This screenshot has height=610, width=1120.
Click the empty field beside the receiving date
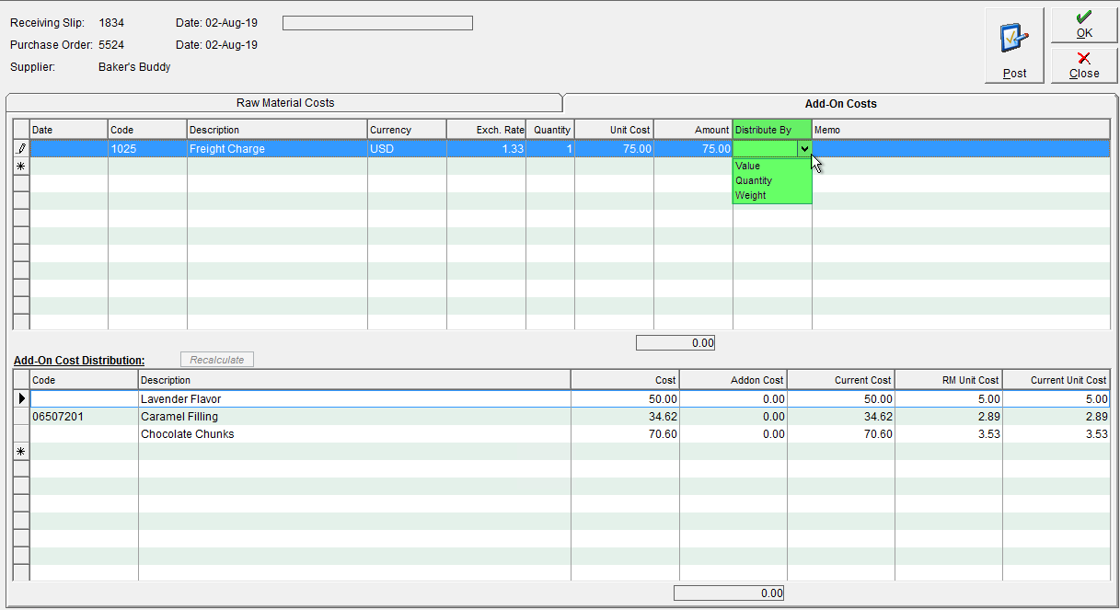pyautogui.click(x=377, y=23)
